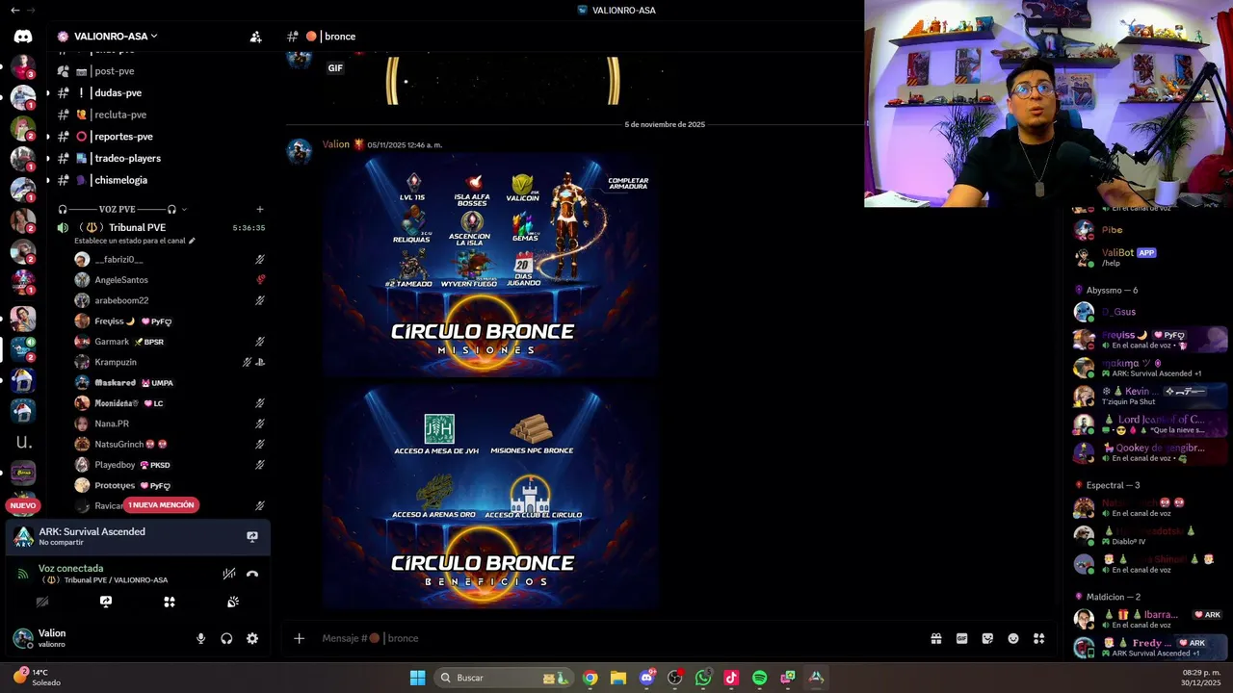Disconnect from voice with the hang-up icon
Image resolution: width=1233 pixels, height=693 pixels.
pyautogui.click(x=252, y=574)
